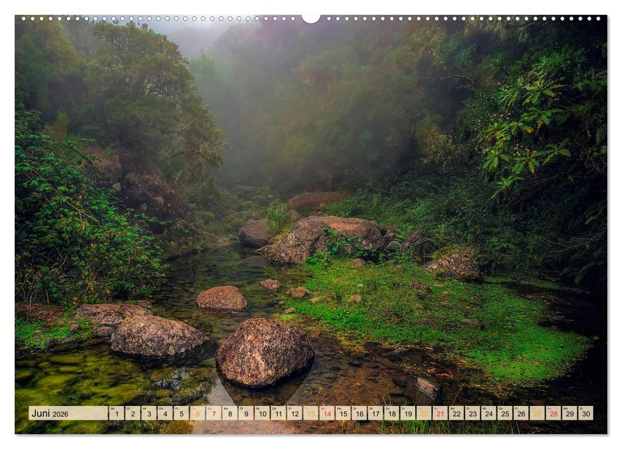
Task: Click day 30, the last date
Action: tap(585, 413)
